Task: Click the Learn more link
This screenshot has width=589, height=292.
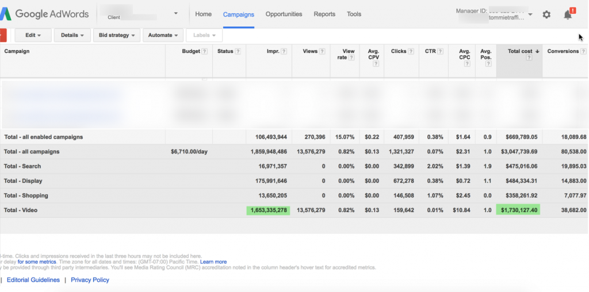Action: 213,262
